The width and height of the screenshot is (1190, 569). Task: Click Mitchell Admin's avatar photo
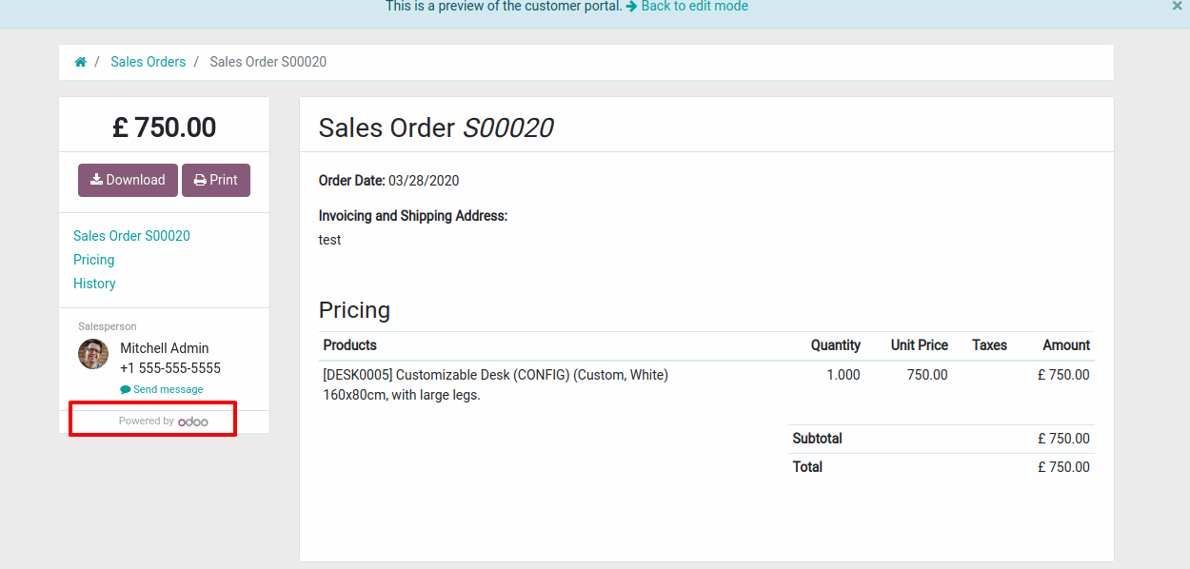click(x=93, y=354)
